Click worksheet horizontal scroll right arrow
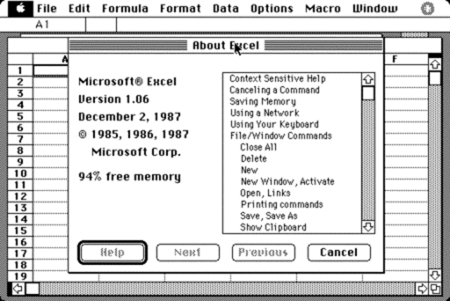 tap(422, 288)
